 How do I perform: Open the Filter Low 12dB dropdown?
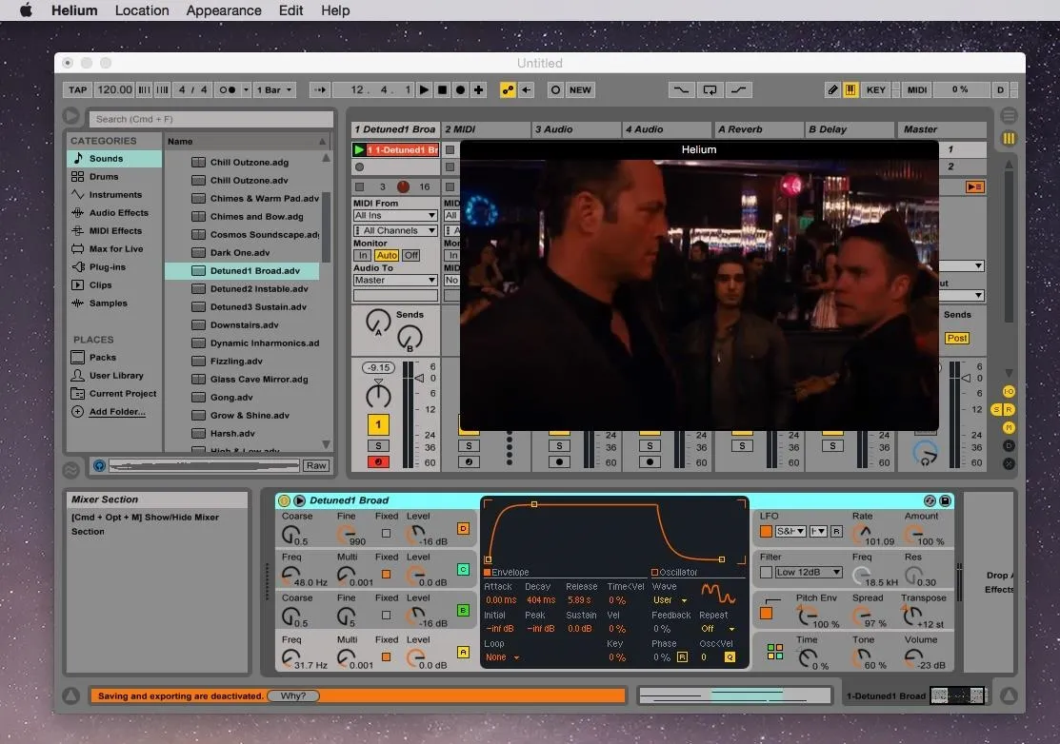coord(809,573)
